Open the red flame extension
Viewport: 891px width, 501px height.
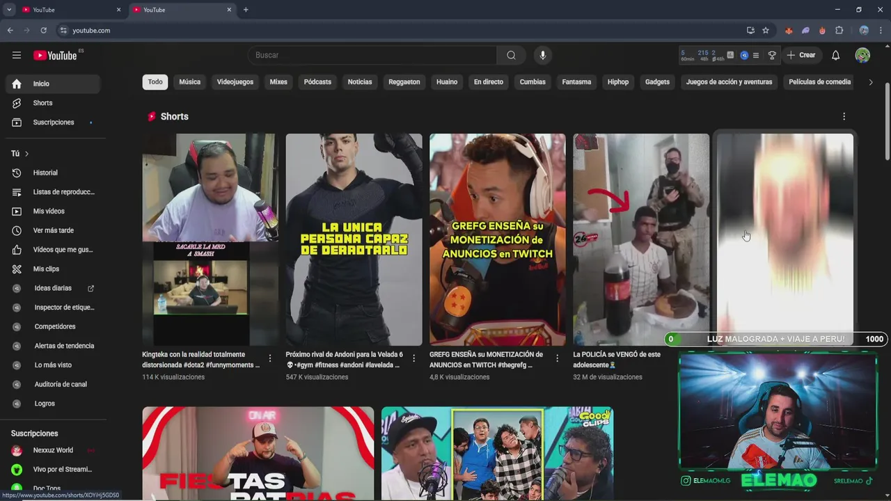(x=822, y=31)
